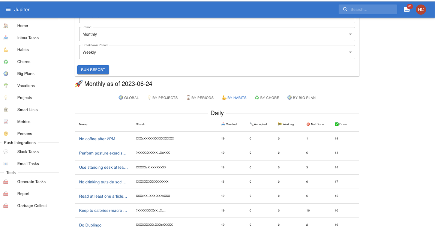435x234 pixels.
Task: Select the By Big Plan tab
Action: 301,98
